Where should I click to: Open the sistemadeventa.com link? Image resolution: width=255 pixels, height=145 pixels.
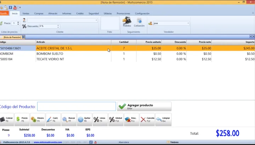tap(48, 142)
